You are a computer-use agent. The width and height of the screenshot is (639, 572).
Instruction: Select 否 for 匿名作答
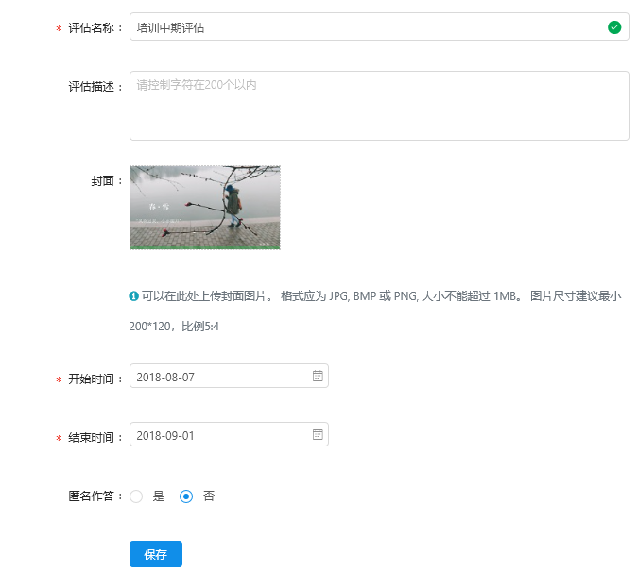(x=186, y=496)
